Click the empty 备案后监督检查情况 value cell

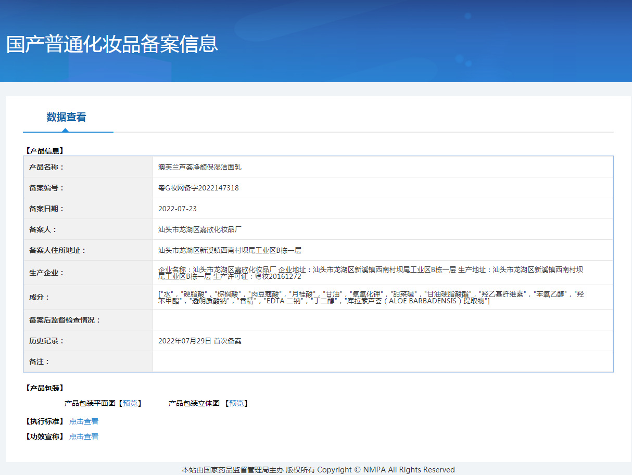(x=383, y=320)
